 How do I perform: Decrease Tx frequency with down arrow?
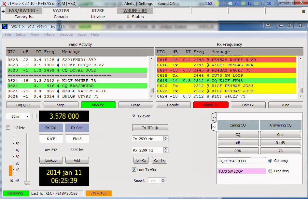tap(166, 140)
